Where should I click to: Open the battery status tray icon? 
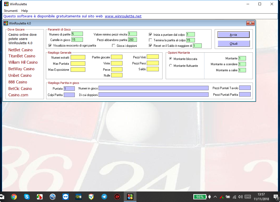(x=228, y=197)
